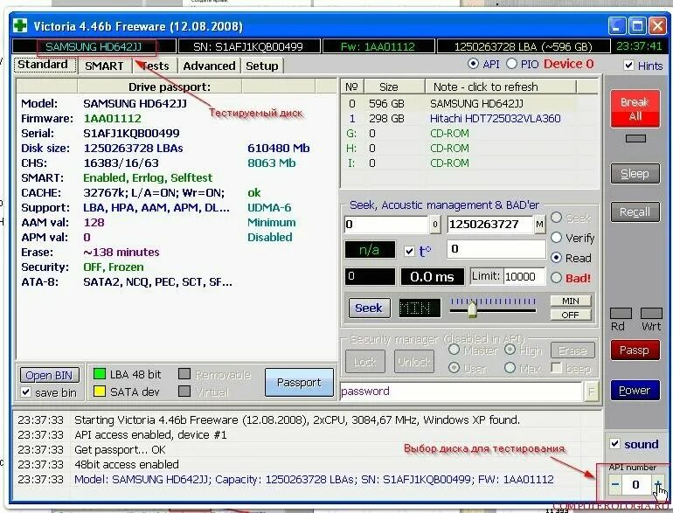
Task: Increase API number with plus button
Action: [658, 485]
